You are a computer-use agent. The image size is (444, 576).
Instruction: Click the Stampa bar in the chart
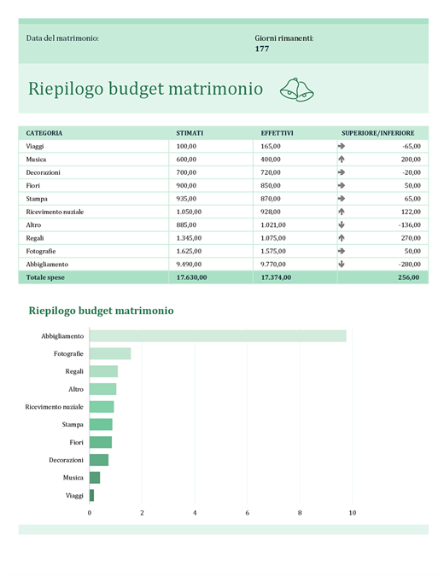101,425
